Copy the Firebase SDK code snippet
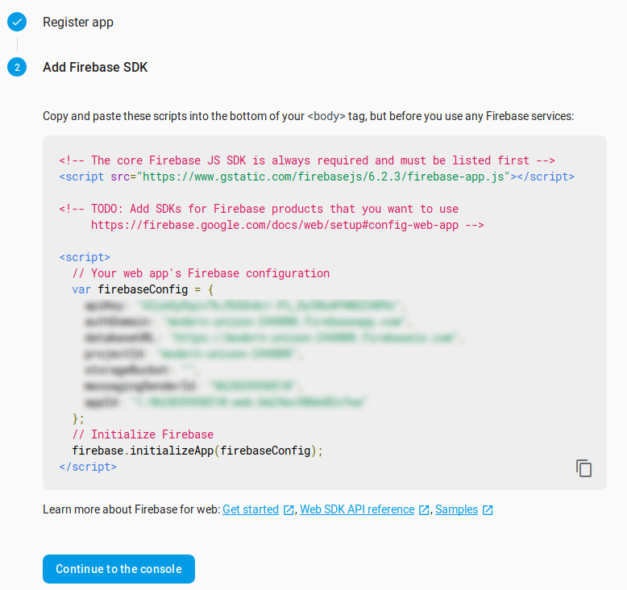The width and height of the screenshot is (627, 590). click(583, 468)
